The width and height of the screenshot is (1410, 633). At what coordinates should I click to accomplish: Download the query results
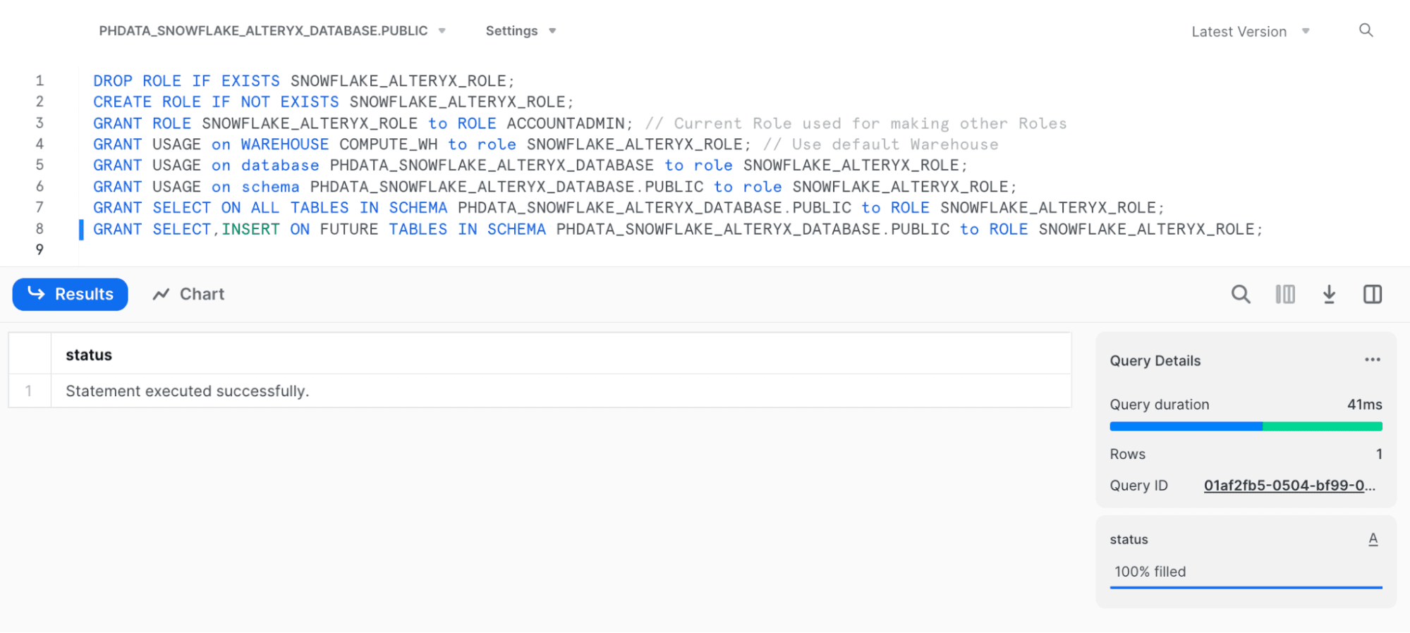(1329, 294)
